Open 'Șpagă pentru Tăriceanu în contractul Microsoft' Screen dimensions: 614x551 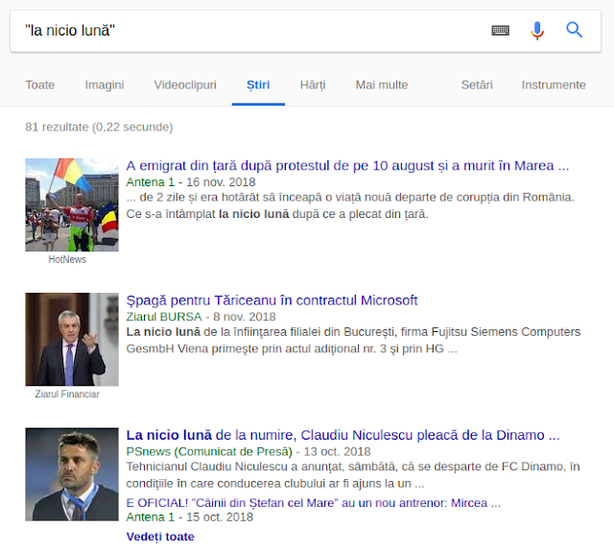[272, 300]
